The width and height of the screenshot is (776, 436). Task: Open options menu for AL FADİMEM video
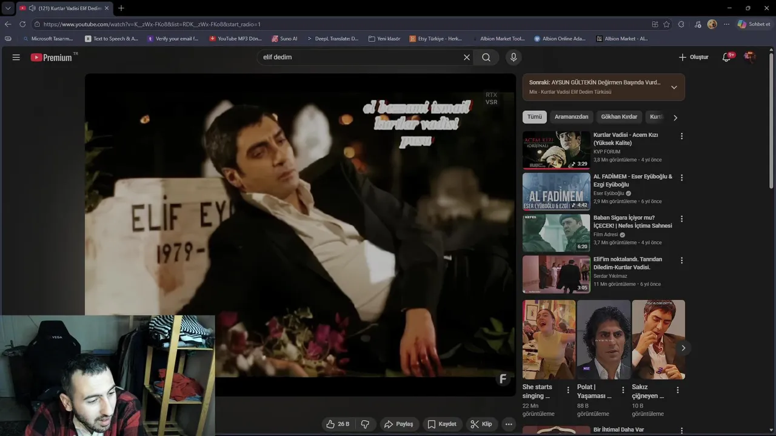click(681, 178)
